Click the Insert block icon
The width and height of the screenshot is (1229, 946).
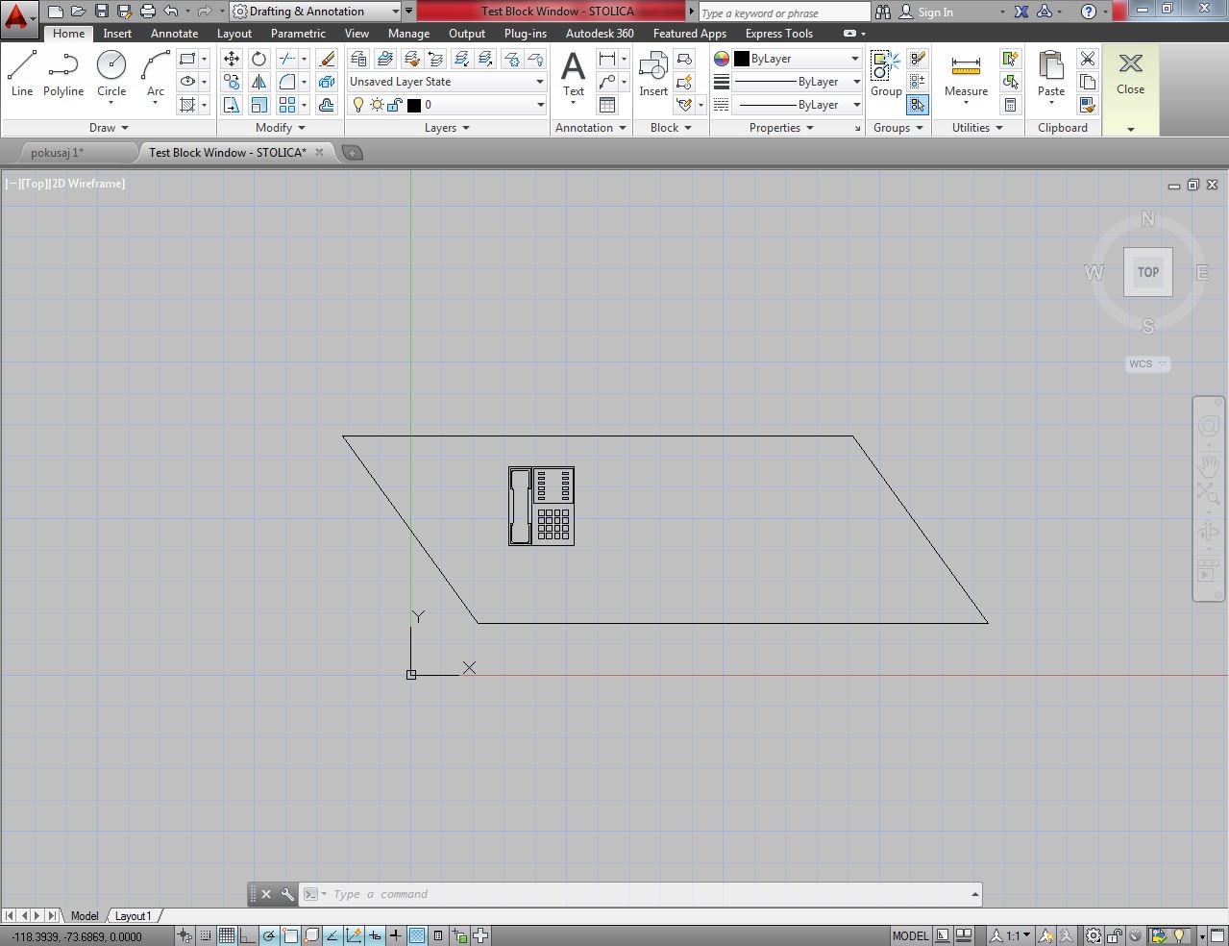coord(653,74)
